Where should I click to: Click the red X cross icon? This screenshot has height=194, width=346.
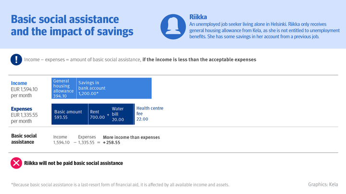coord(15,163)
